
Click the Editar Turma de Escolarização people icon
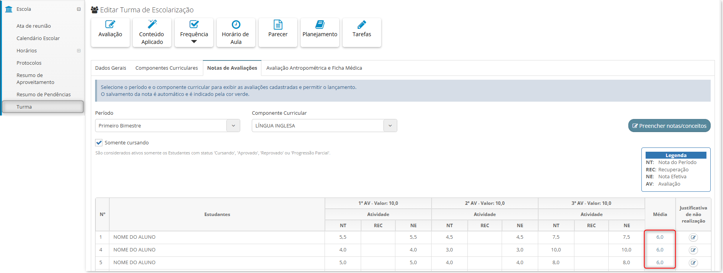pyautogui.click(x=94, y=10)
